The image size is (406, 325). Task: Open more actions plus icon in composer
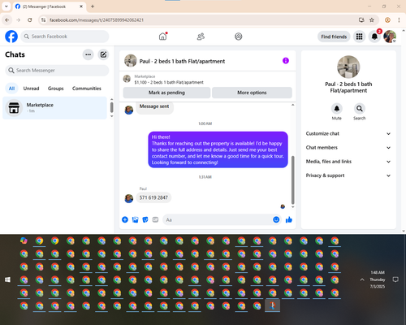pos(125,219)
